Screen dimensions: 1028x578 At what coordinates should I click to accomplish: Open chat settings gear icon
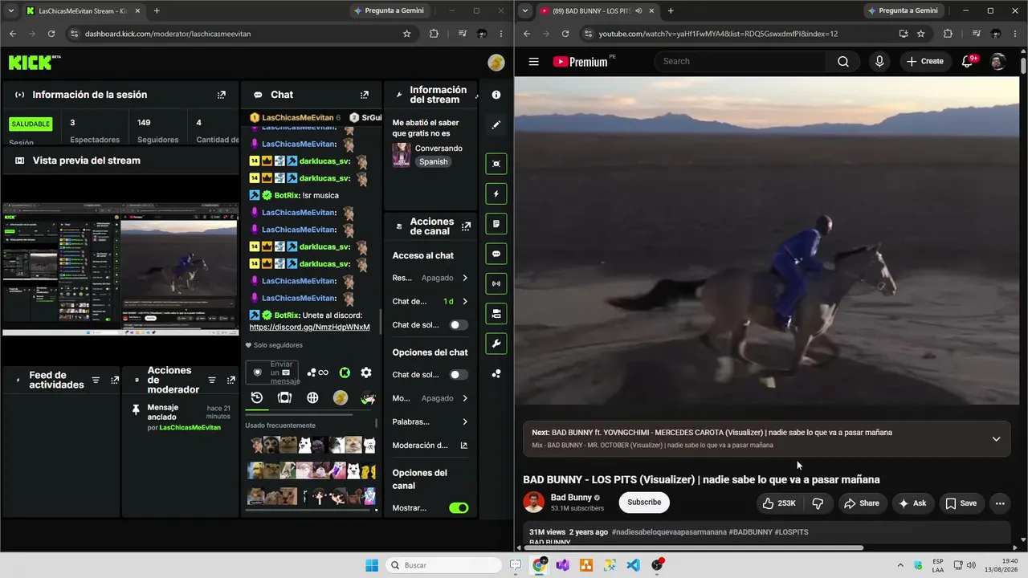tap(366, 372)
